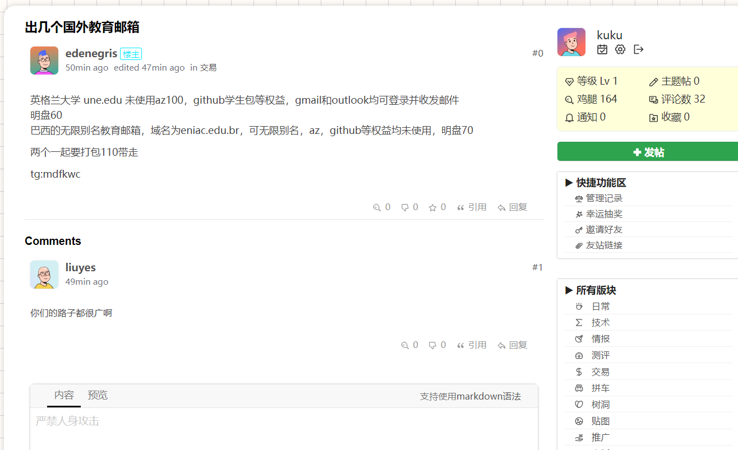The height and width of the screenshot is (450, 738).
Task: Collapse the 快捷功能区 section
Action: click(596, 183)
